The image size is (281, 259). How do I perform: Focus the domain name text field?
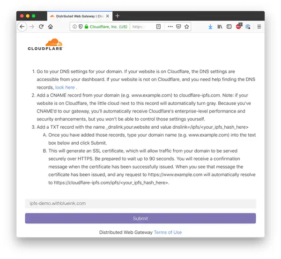click(x=140, y=204)
